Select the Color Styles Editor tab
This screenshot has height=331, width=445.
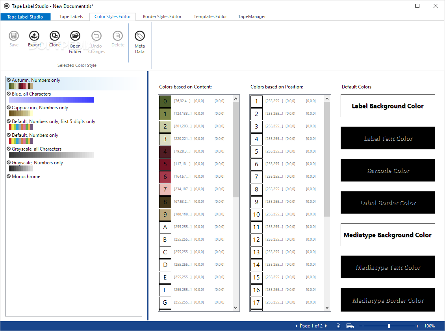tap(113, 17)
